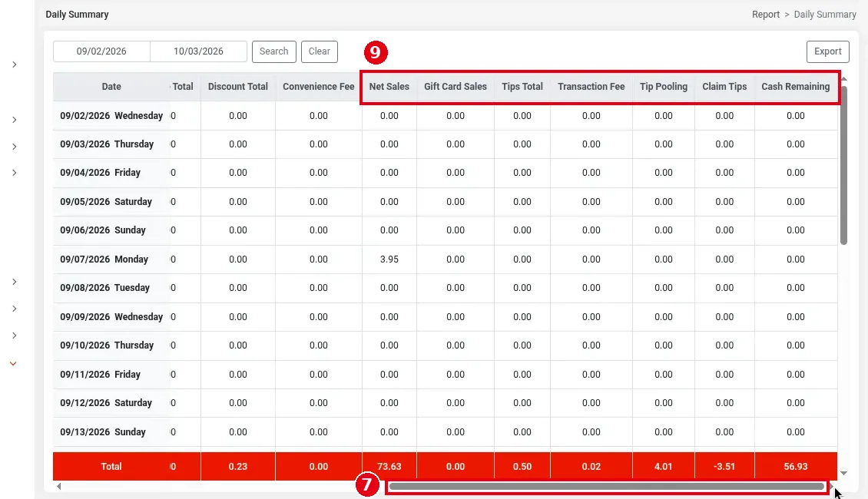
Task: Export the daily summary report
Action: pyautogui.click(x=827, y=51)
